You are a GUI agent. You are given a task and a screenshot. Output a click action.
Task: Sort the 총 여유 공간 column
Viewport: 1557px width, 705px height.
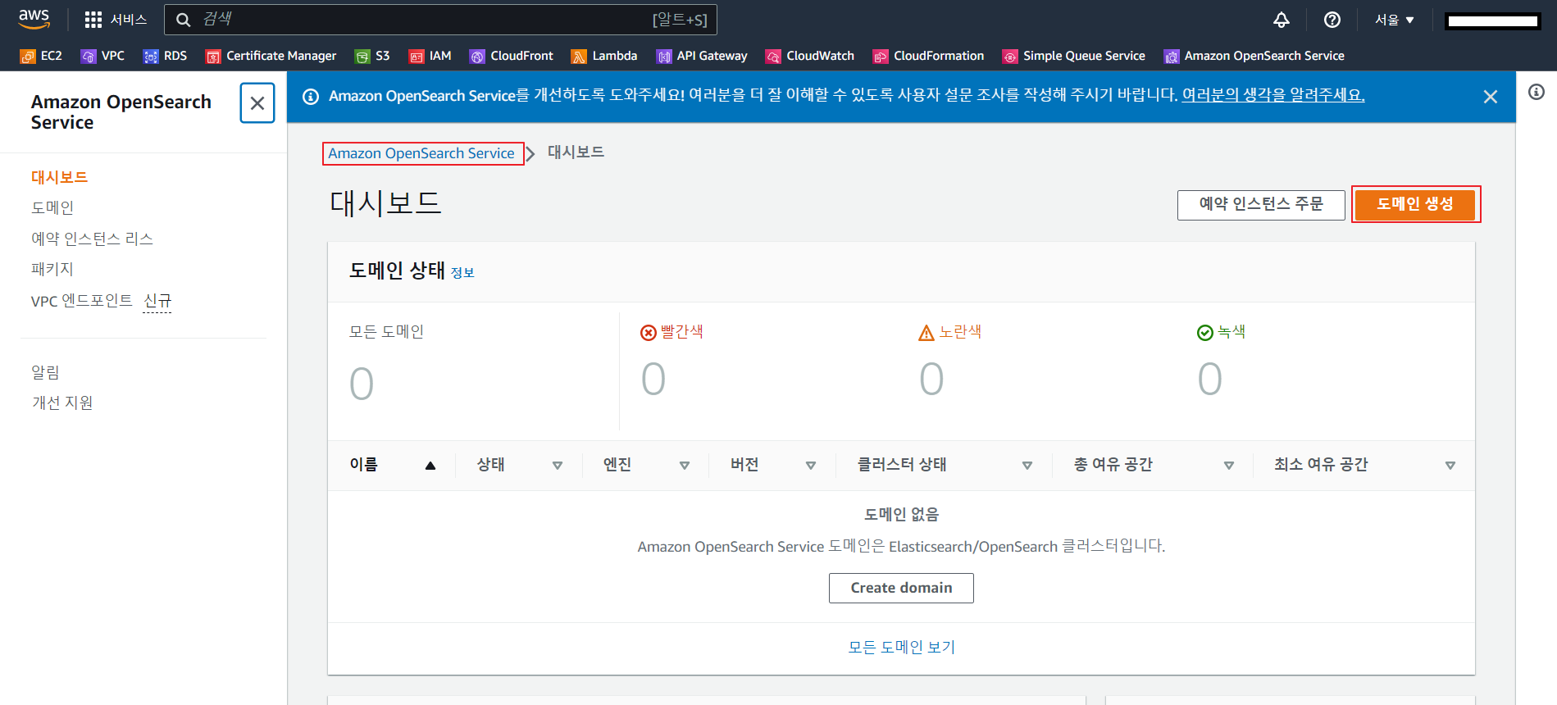[x=1229, y=466]
